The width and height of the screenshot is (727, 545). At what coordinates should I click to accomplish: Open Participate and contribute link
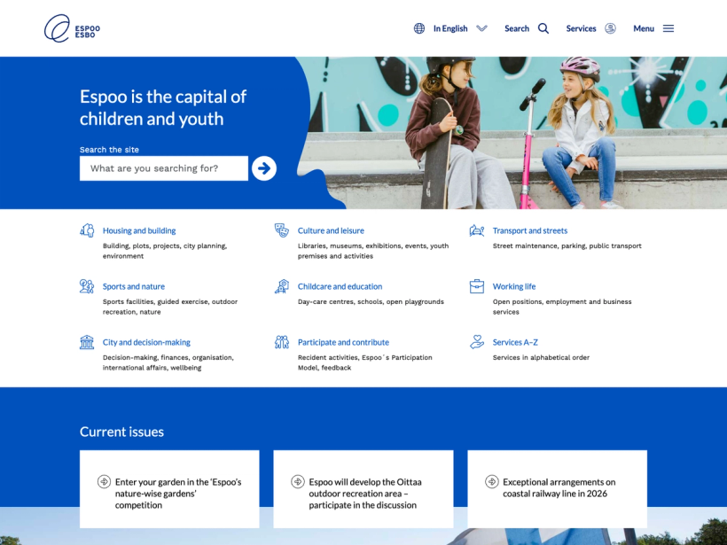pos(344,342)
